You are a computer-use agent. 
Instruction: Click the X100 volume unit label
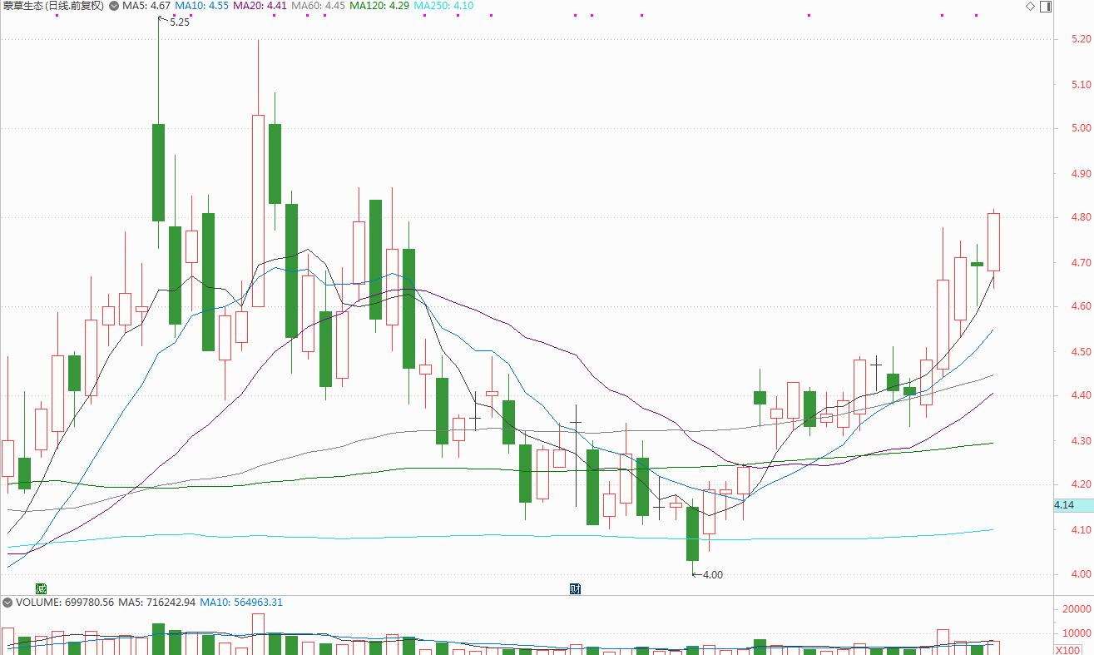click(x=1066, y=650)
